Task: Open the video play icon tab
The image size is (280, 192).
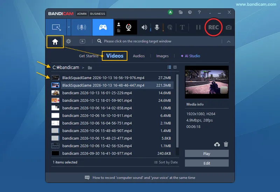Action: point(82,41)
